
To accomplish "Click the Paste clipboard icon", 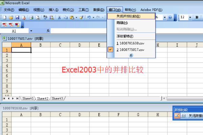I will (72, 17).
